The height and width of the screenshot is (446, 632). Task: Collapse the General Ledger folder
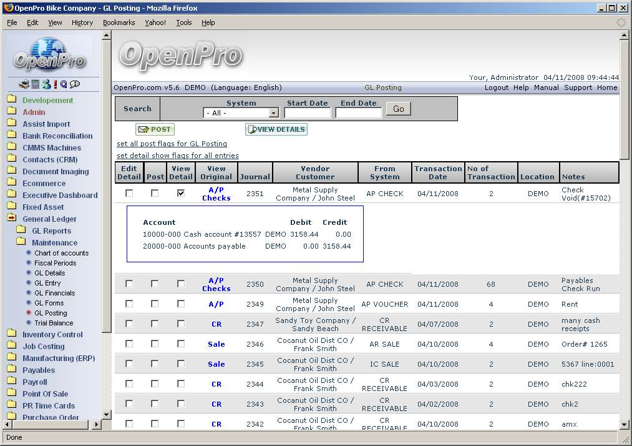(x=12, y=219)
